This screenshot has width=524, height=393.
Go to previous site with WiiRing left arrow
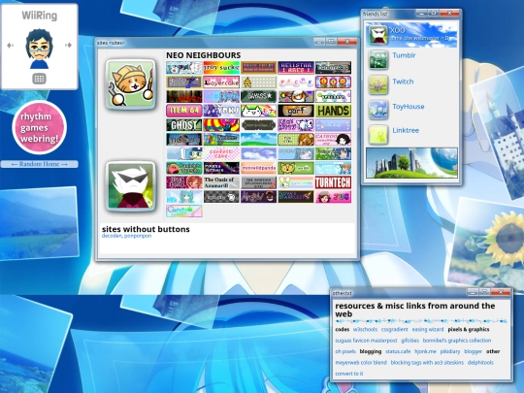(x=10, y=45)
